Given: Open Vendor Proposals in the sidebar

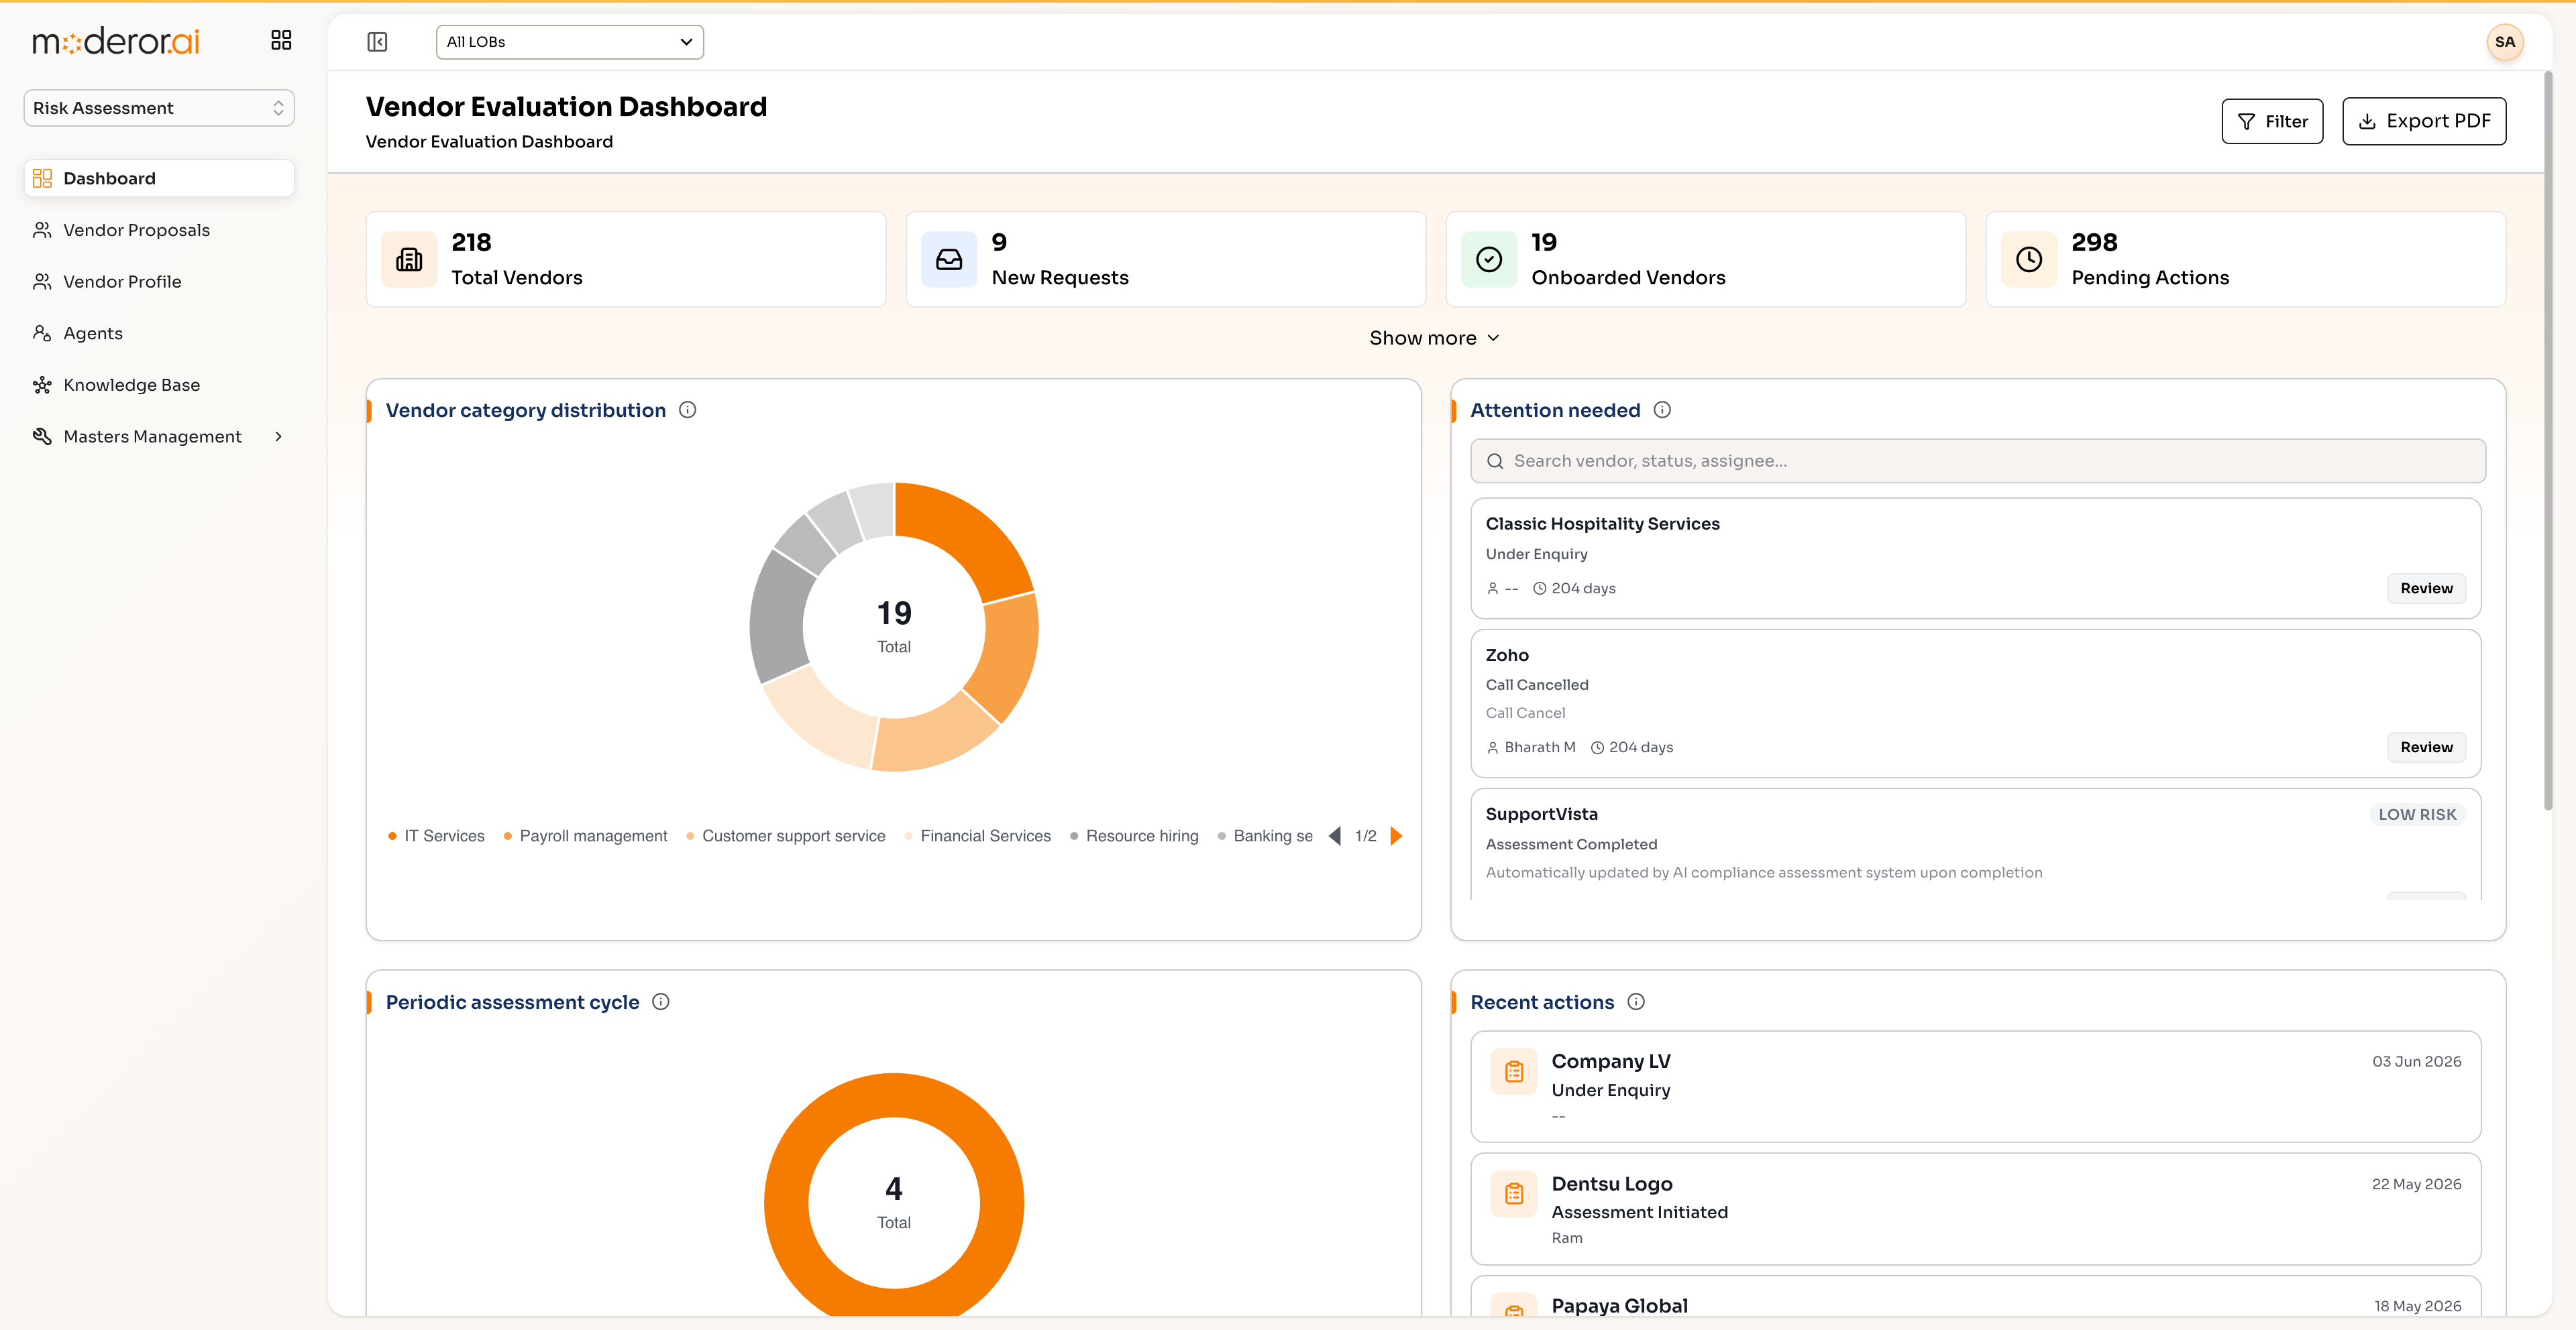Looking at the screenshot, I should click(x=159, y=230).
